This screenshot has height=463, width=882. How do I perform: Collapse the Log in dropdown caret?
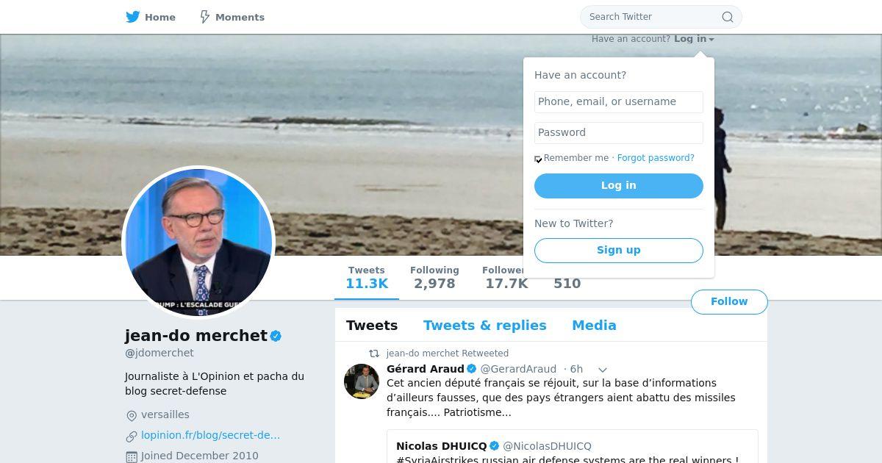711,40
